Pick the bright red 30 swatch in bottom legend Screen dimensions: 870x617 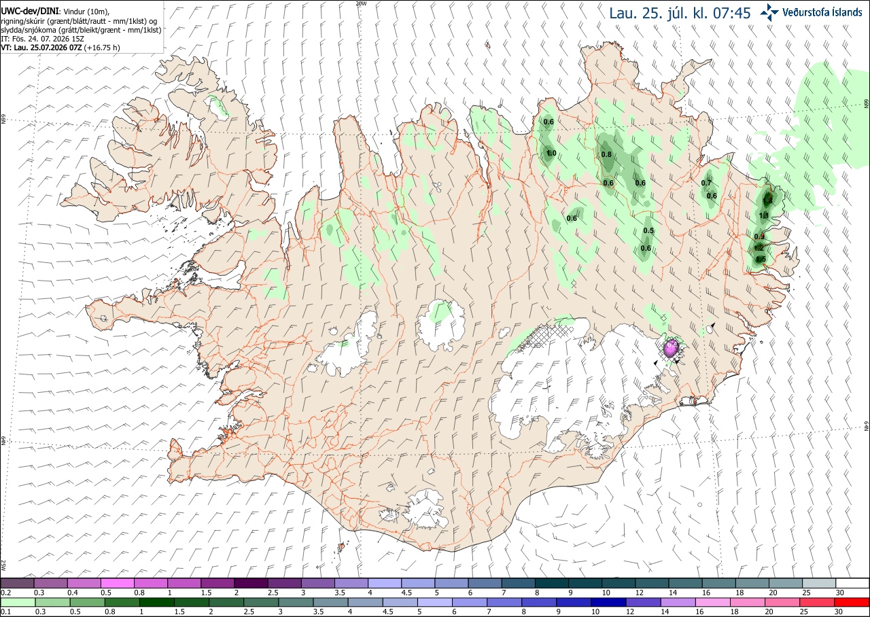point(852,602)
